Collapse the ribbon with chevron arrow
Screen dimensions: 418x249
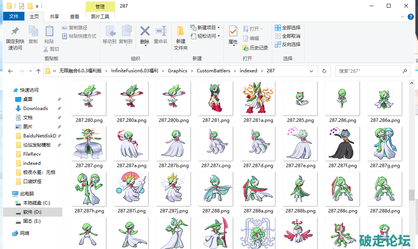point(402,17)
